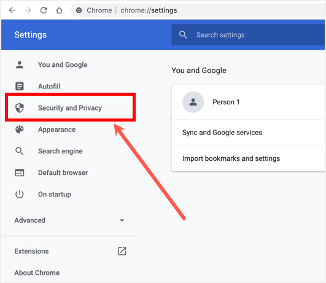Click the You and Google section heading
326x283 pixels.
pos(199,71)
